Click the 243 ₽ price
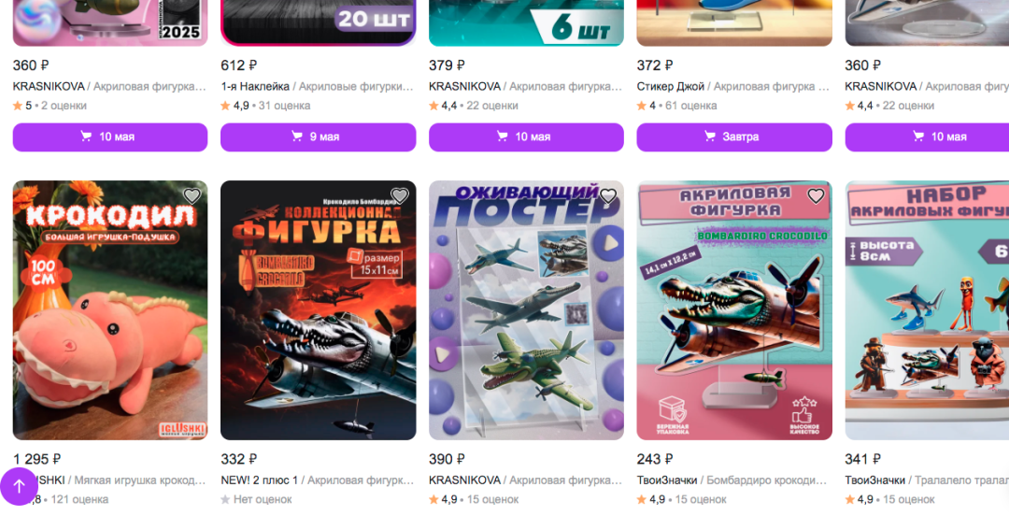The width and height of the screenshot is (1009, 516). (654, 459)
